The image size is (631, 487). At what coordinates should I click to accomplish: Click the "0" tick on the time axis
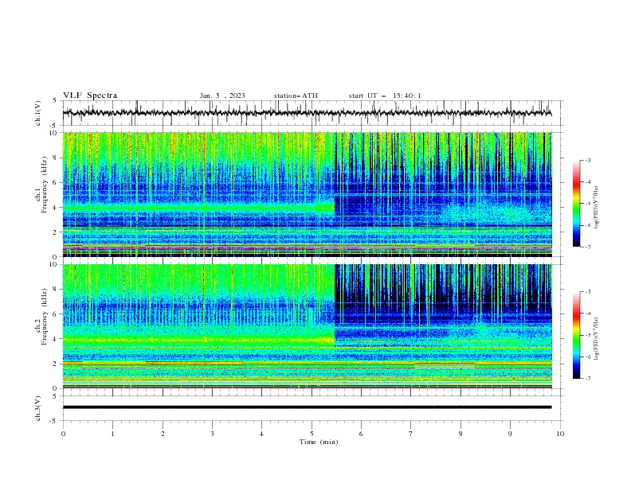[63, 434]
